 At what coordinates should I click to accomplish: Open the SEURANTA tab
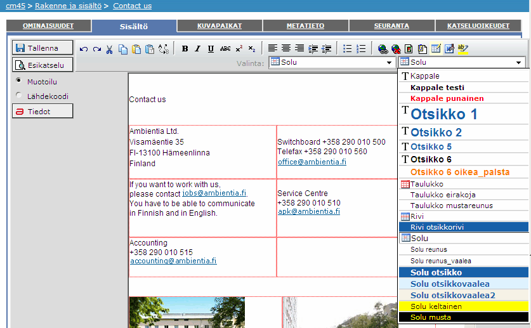[x=391, y=26]
